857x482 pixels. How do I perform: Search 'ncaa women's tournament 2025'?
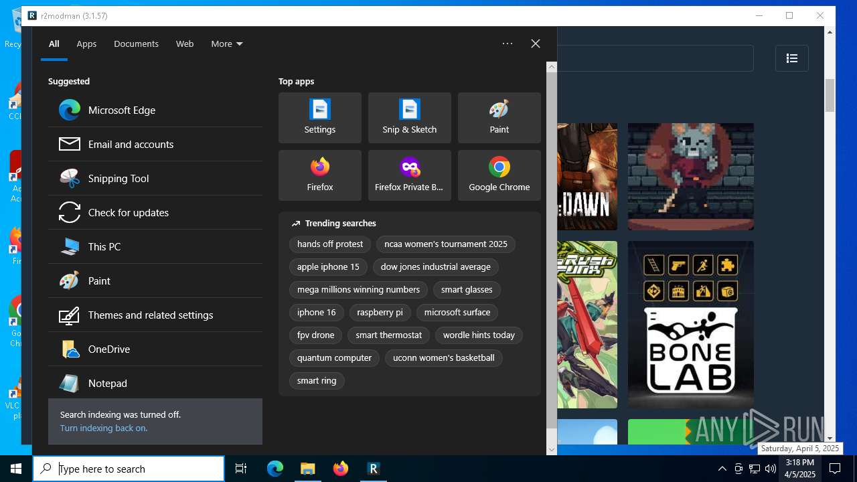click(x=446, y=244)
